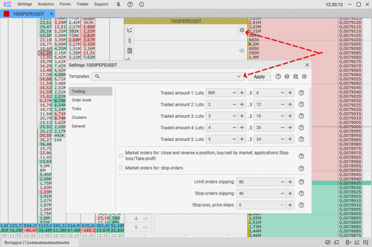Open the Settings menu

[25, 4]
